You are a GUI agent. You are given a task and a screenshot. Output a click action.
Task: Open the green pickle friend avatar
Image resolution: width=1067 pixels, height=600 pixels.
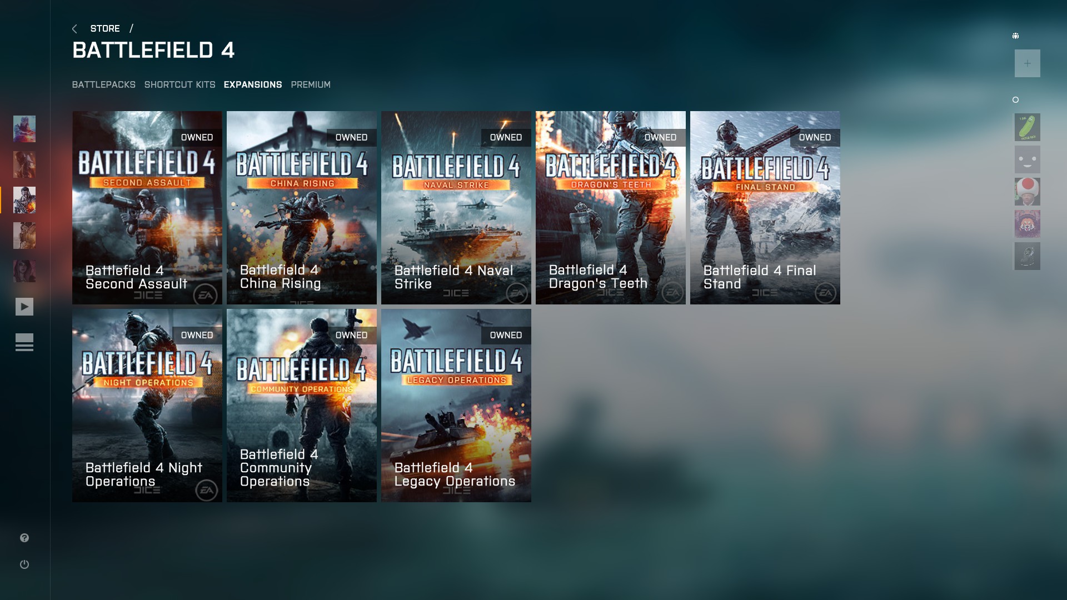tap(1028, 128)
